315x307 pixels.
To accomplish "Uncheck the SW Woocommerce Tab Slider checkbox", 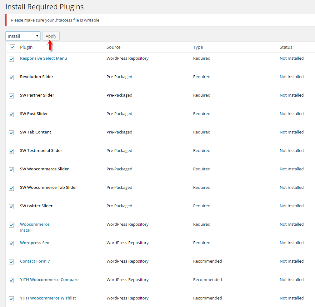I will [11, 188].
